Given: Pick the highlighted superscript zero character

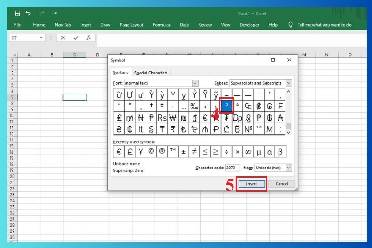Looking at the screenshot, I should (226, 106).
